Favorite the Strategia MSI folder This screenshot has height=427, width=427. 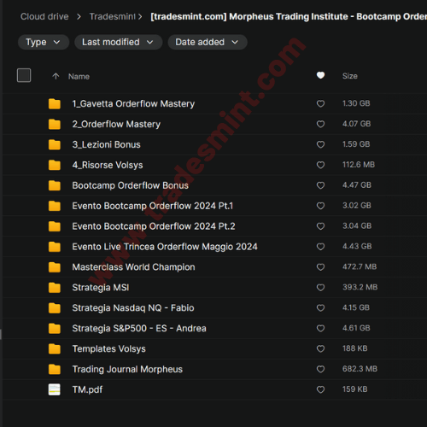coord(320,288)
